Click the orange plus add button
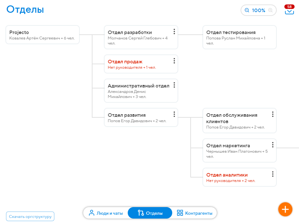 (285, 209)
